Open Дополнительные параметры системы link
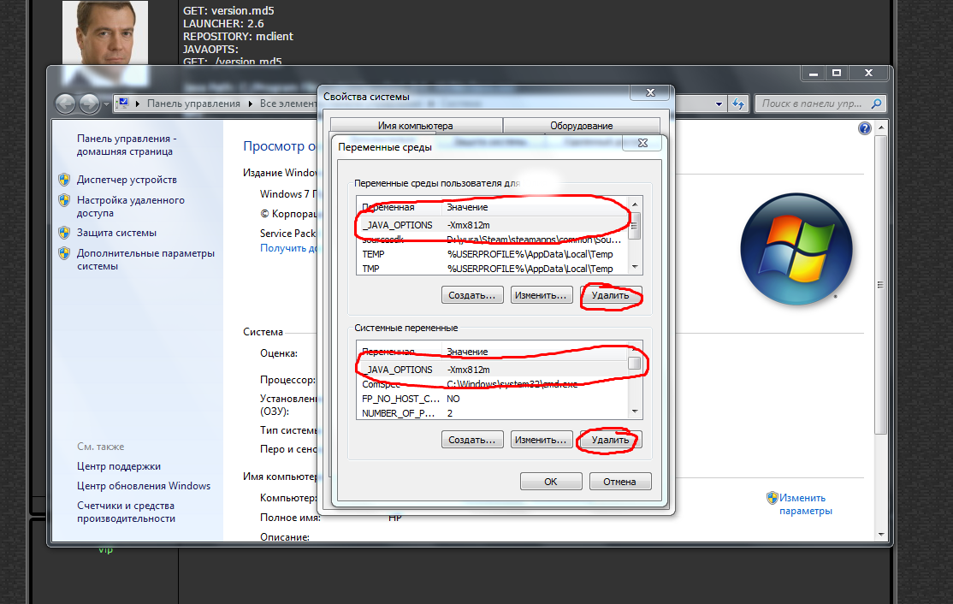Viewport: 953px width, 604px height. pyautogui.click(x=146, y=259)
